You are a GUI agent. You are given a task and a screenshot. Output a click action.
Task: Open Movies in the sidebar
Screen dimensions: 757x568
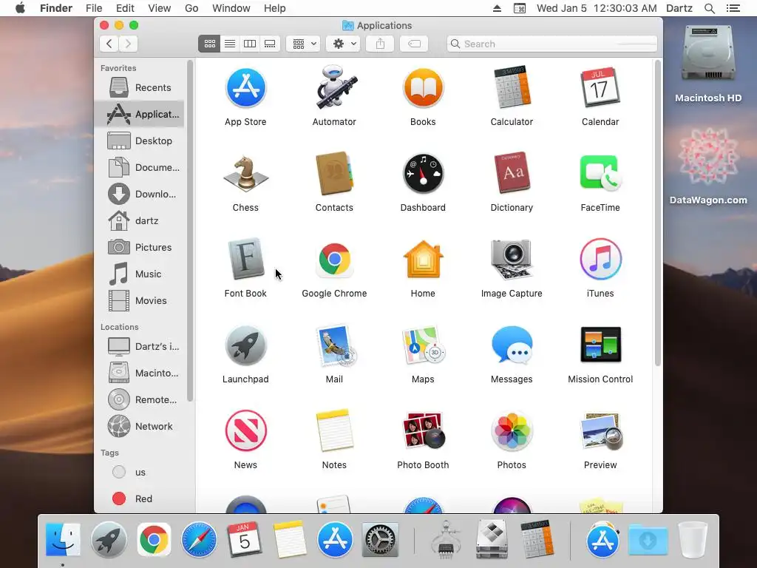pyautogui.click(x=140, y=300)
